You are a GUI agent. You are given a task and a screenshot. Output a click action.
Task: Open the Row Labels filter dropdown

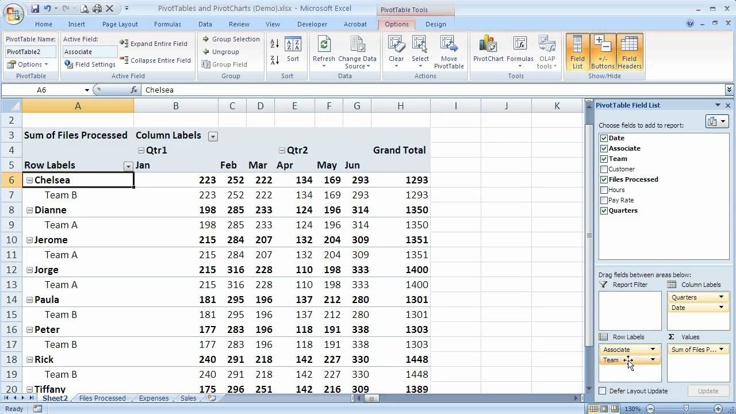[x=128, y=166]
